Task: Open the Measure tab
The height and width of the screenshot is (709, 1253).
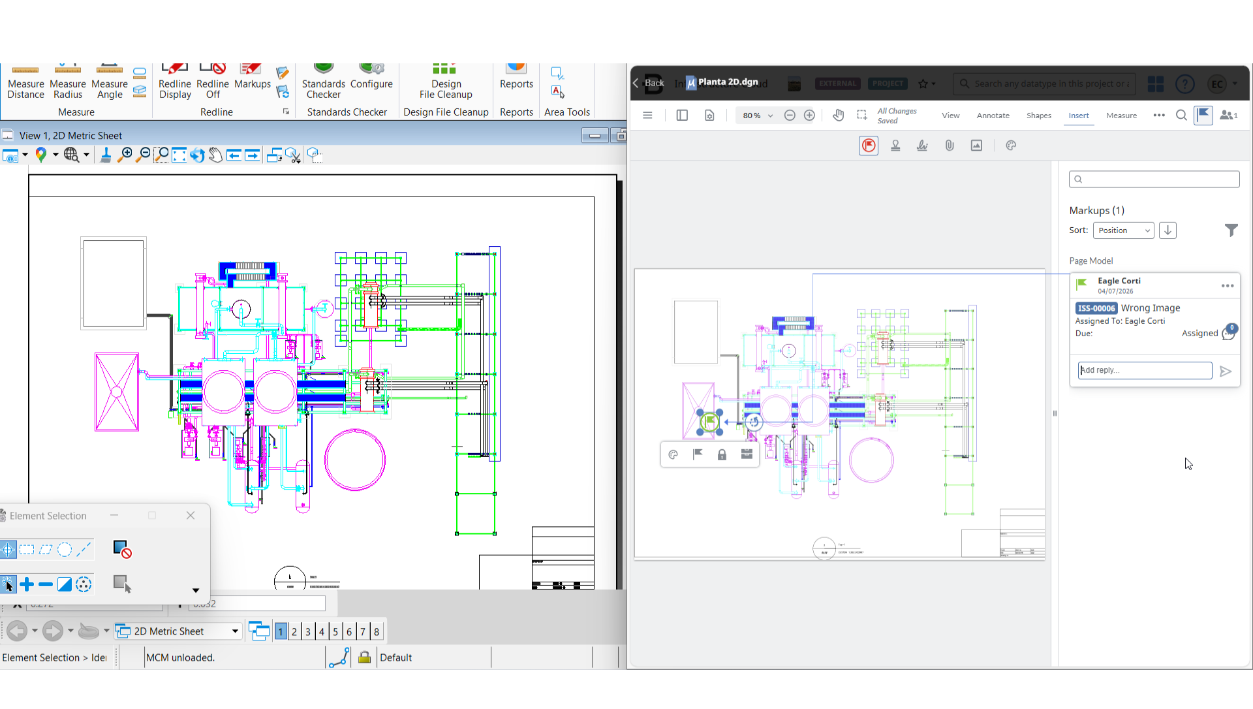Action: [x=1121, y=116]
